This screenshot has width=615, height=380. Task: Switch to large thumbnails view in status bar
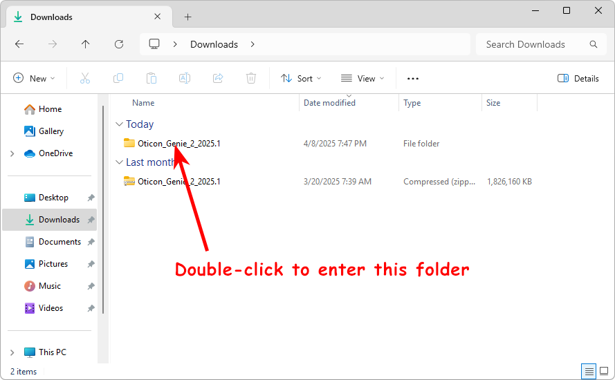603,372
